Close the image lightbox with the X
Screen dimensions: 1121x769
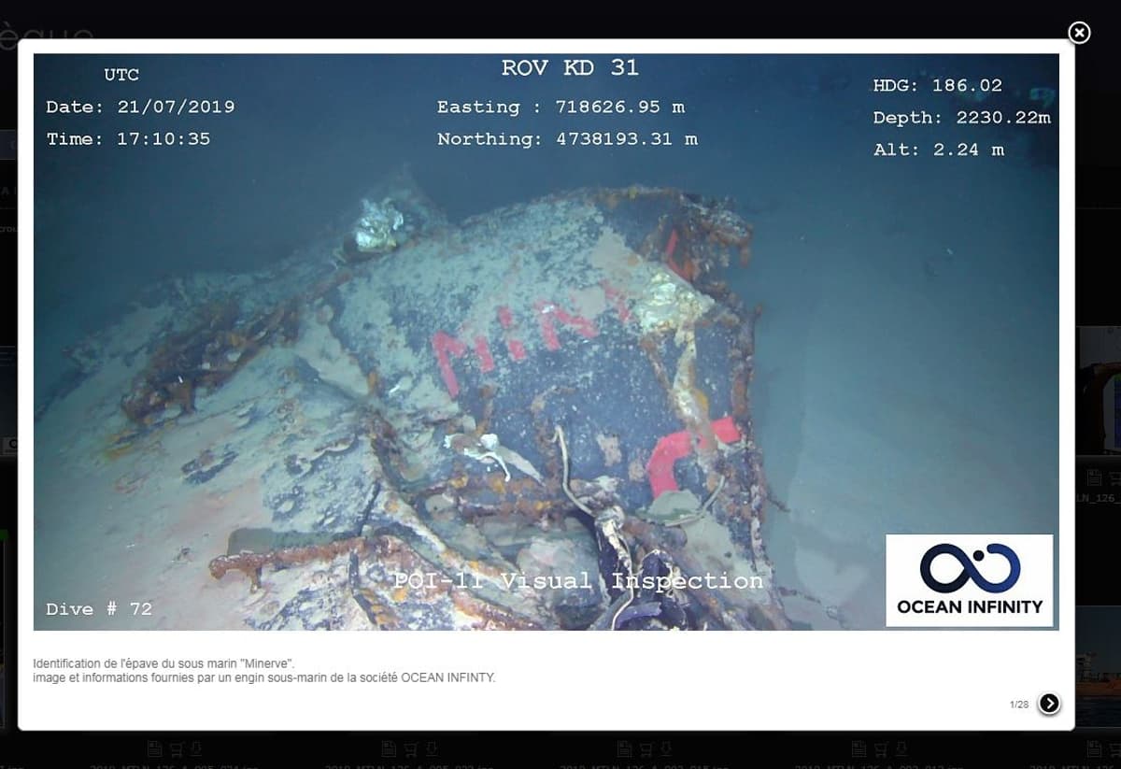pyautogui.click(x=1079, y=33)
